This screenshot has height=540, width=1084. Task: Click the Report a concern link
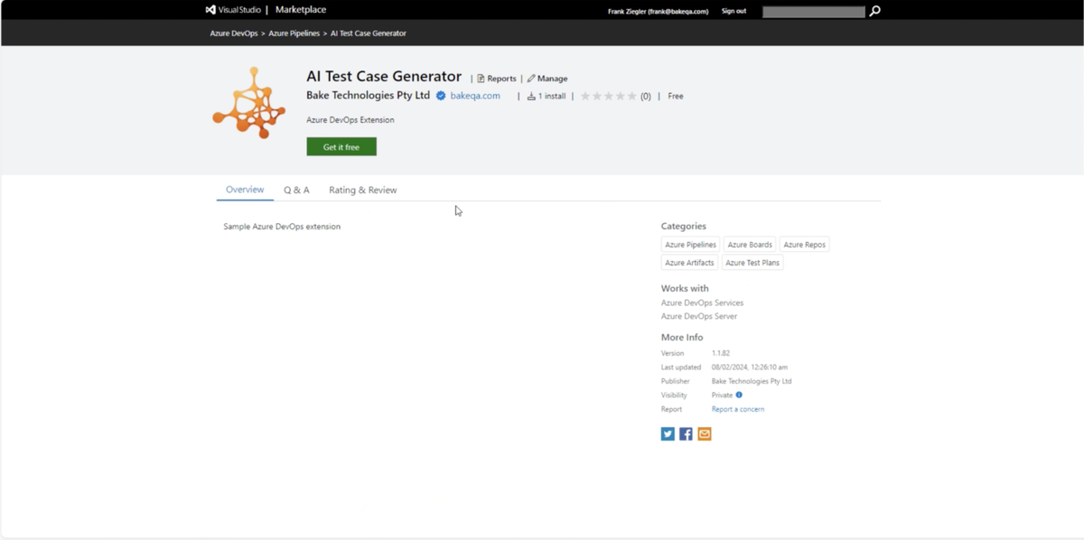click(x=738, y=409)
